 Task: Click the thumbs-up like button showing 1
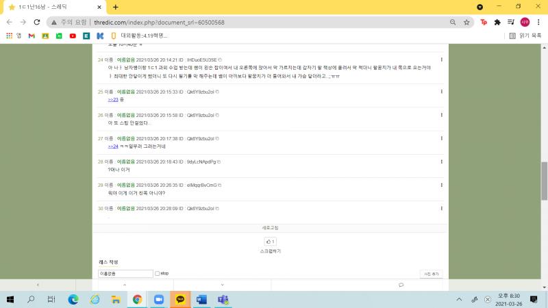tap(270, 242)
